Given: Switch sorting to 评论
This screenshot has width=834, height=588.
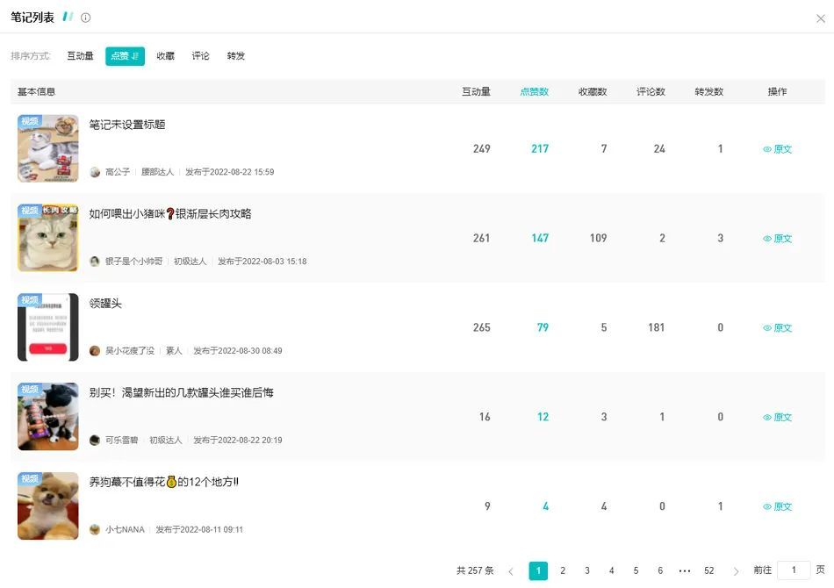Looking at the screenshot, I should tap(200, 55).
